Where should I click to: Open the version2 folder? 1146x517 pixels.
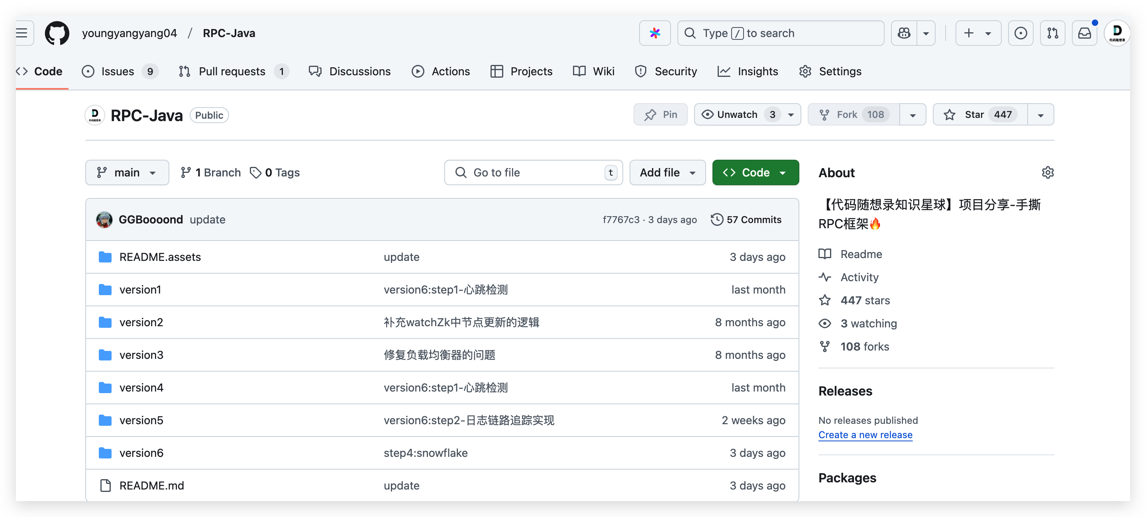[x=141, y=322]
